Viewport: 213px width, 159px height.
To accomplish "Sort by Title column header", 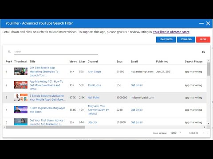I will point(32,61).
